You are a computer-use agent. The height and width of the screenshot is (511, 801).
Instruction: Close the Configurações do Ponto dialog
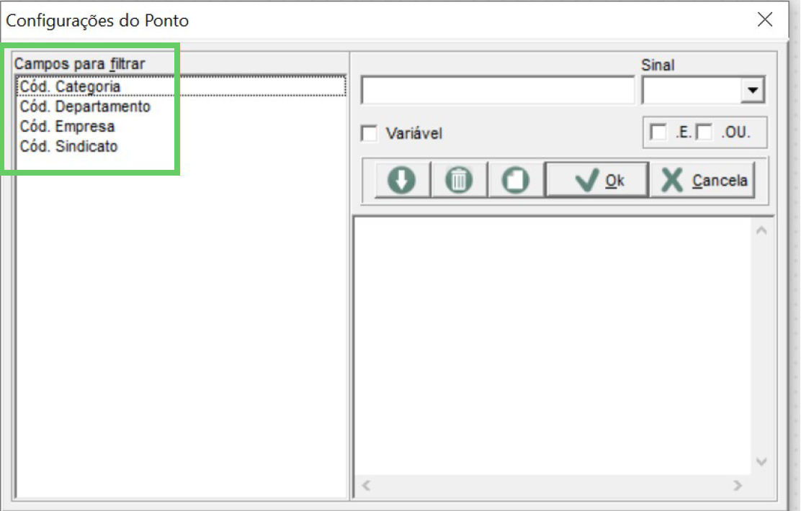click(x=765, y=19)
